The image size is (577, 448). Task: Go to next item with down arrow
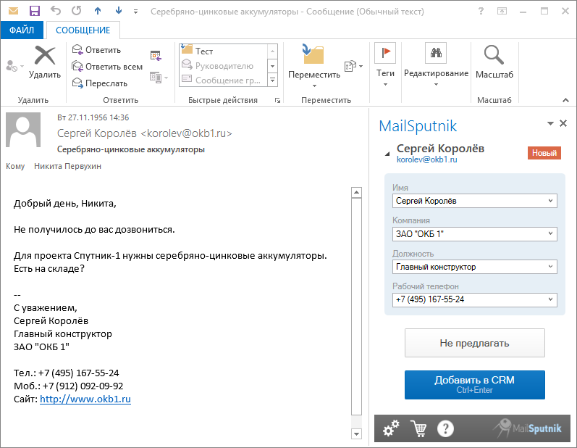(119, 11)
